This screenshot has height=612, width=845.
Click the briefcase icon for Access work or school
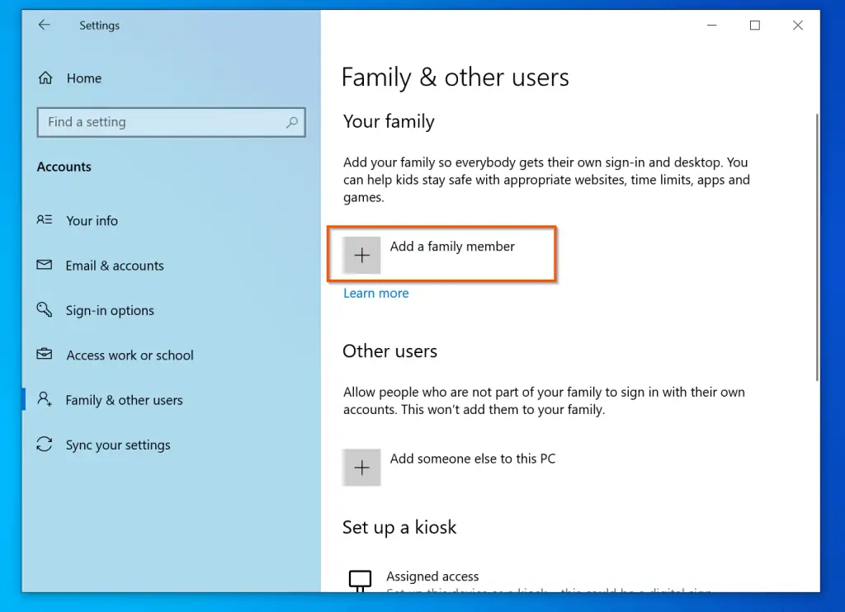(x=45, y=355)
